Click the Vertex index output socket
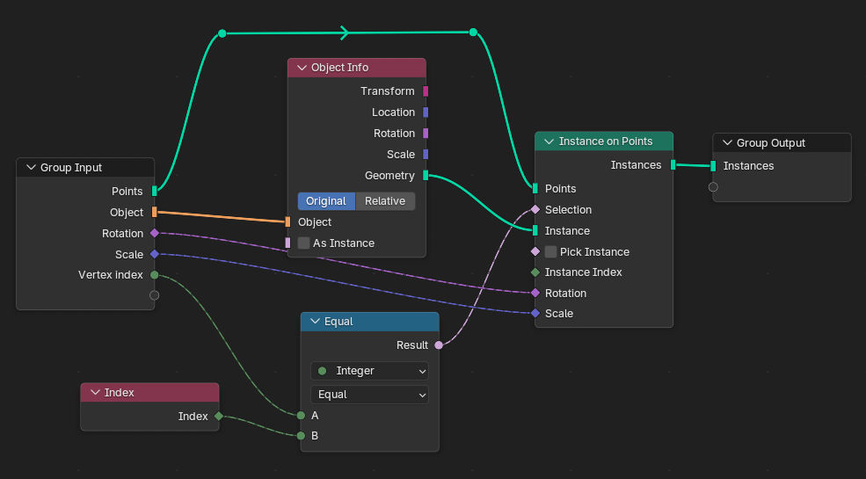This screenshot has width=866, height=479. pos(155,275)
